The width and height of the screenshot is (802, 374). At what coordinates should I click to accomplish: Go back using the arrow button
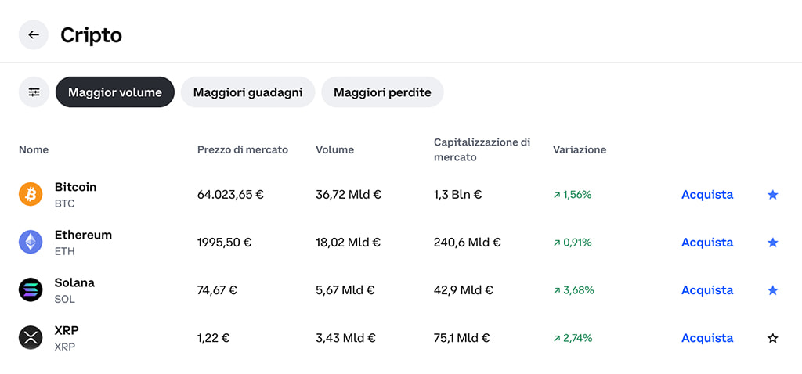(x=34, y=34)
